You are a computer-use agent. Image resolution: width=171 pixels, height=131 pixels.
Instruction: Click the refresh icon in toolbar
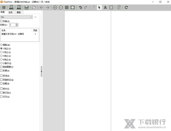tap(126, 7)
